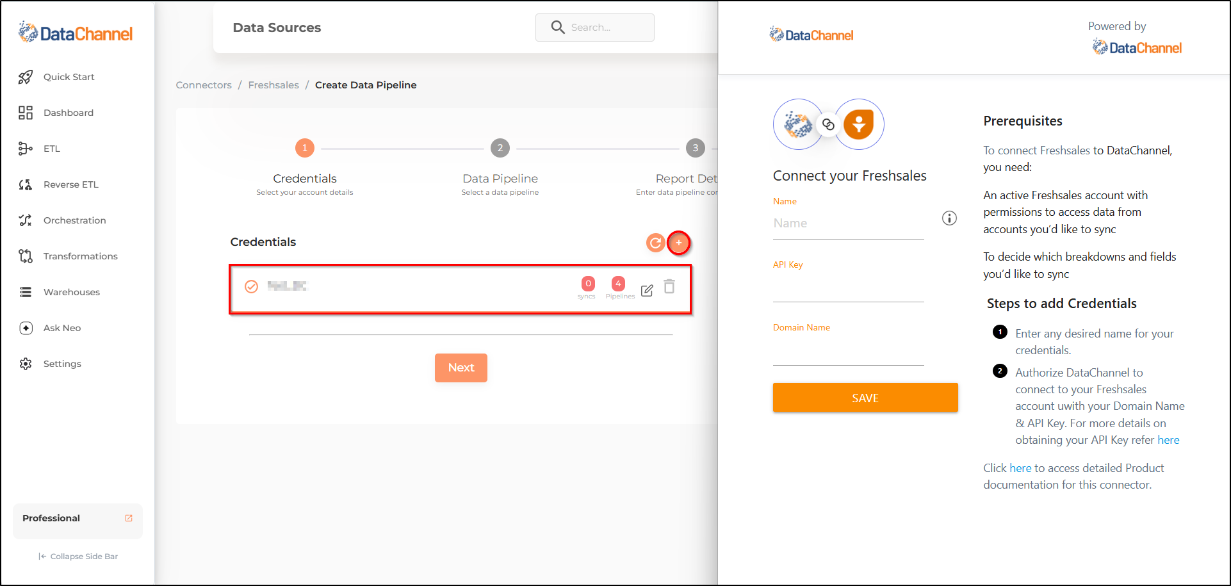Edit the saved credential

tap(647, 290)
